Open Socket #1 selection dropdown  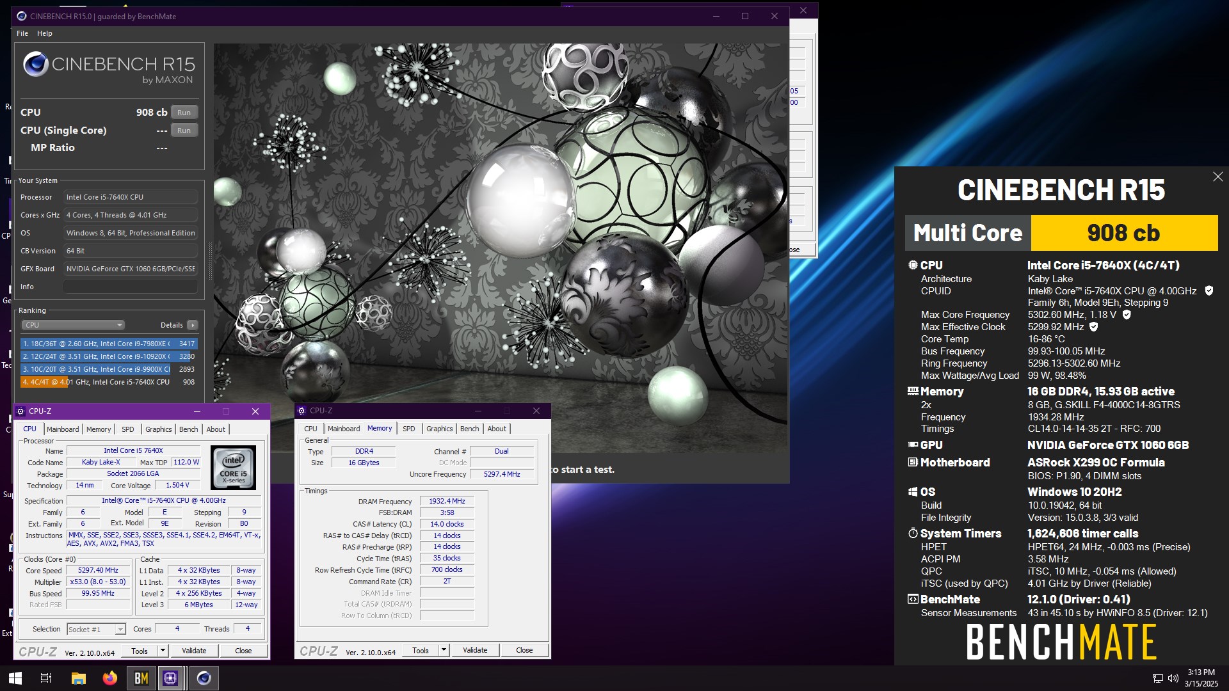pyautogui.click(x=96, y=630)
